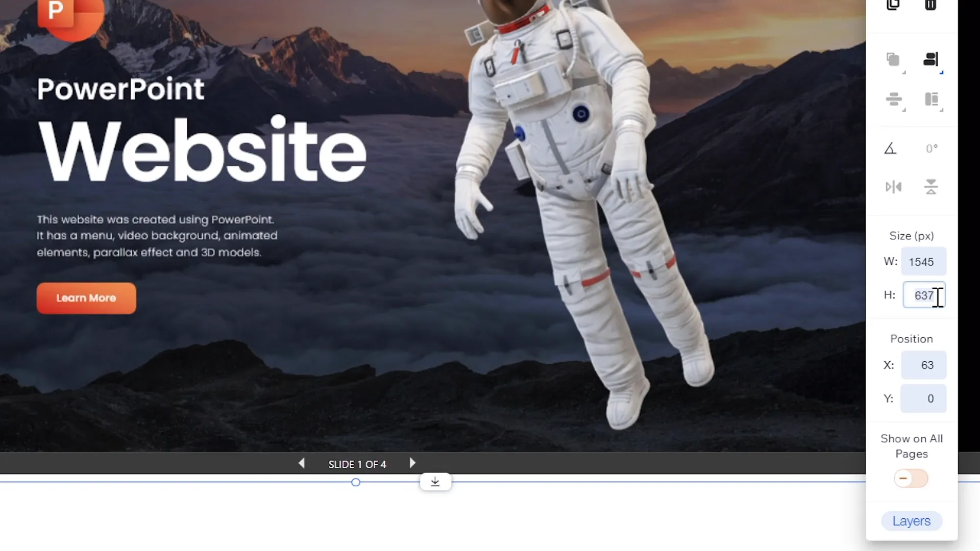The height and width of the screenshot is (551, 980).
Task: Select the PowerPoint title text
Action: (x=120, y=89)
